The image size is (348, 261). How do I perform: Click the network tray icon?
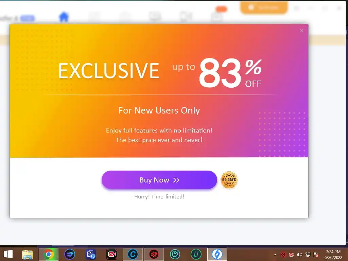308,255
